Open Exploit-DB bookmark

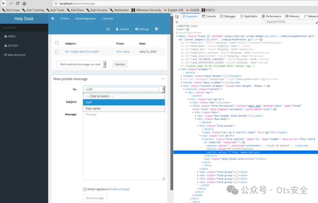click(x=174, y=10)
